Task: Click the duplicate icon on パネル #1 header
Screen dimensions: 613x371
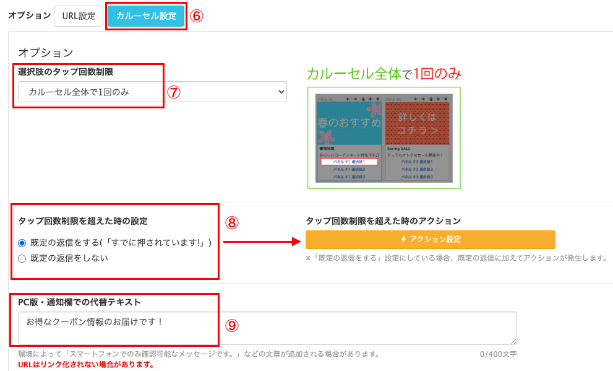Action: (x=364, y=99)
